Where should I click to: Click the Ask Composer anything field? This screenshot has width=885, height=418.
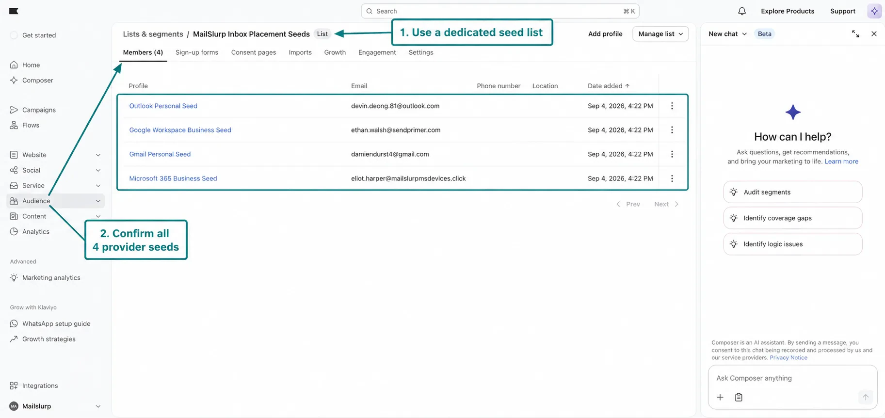tap(793, 378)
